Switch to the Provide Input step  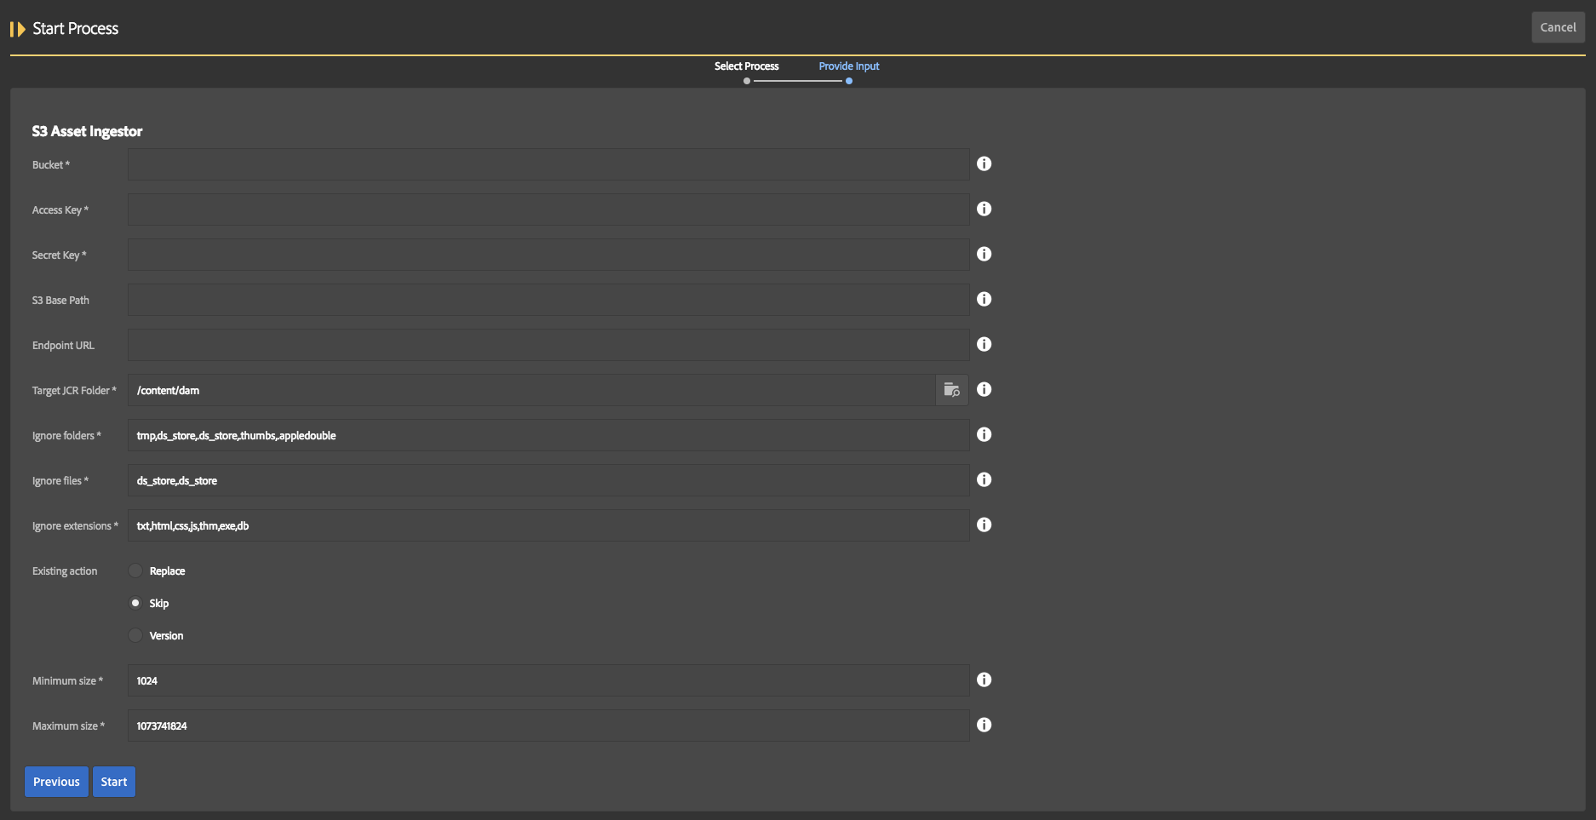pyautogui.click(x=848, y=66)
